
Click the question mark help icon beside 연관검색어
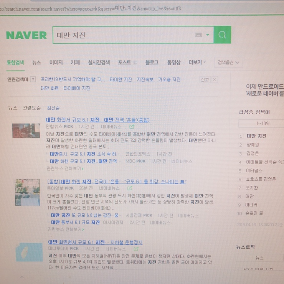coord(33,79)
